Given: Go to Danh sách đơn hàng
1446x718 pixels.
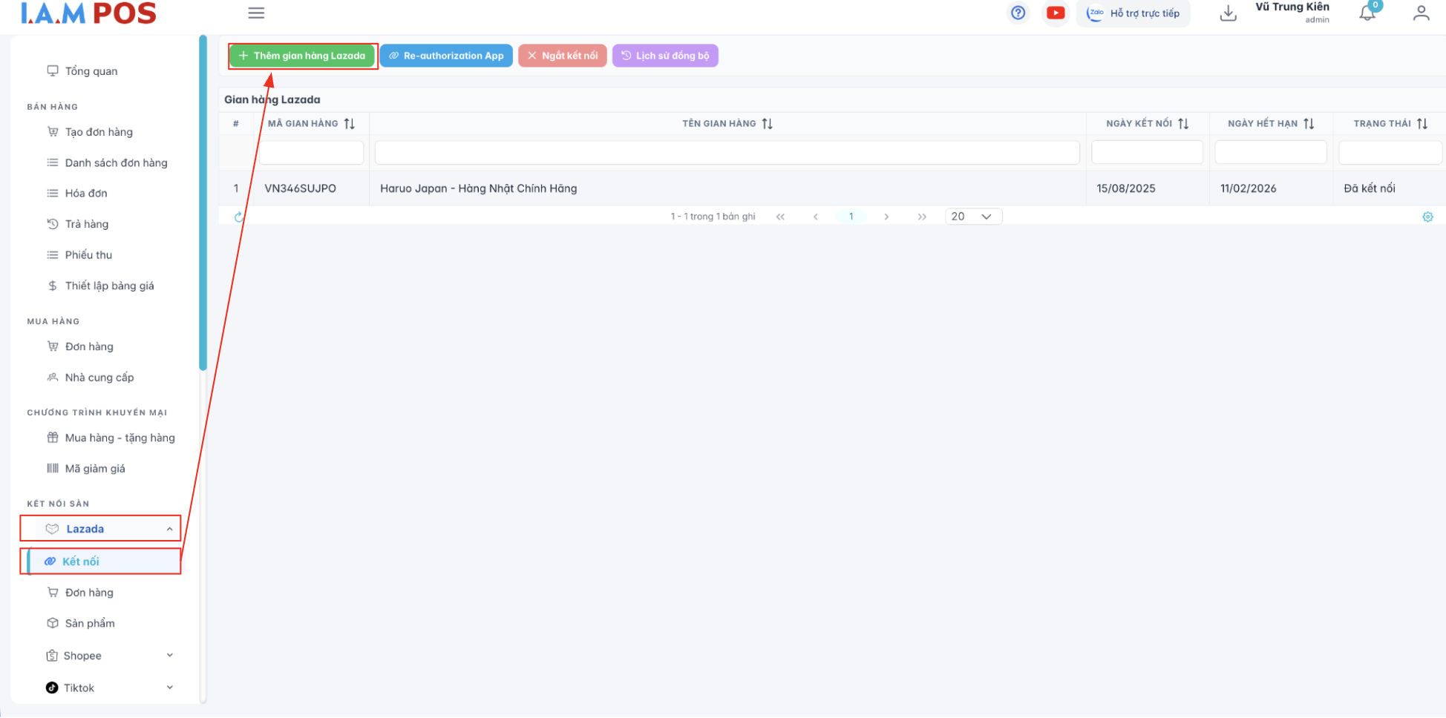Looking at the screenshot, I should 116,163.
